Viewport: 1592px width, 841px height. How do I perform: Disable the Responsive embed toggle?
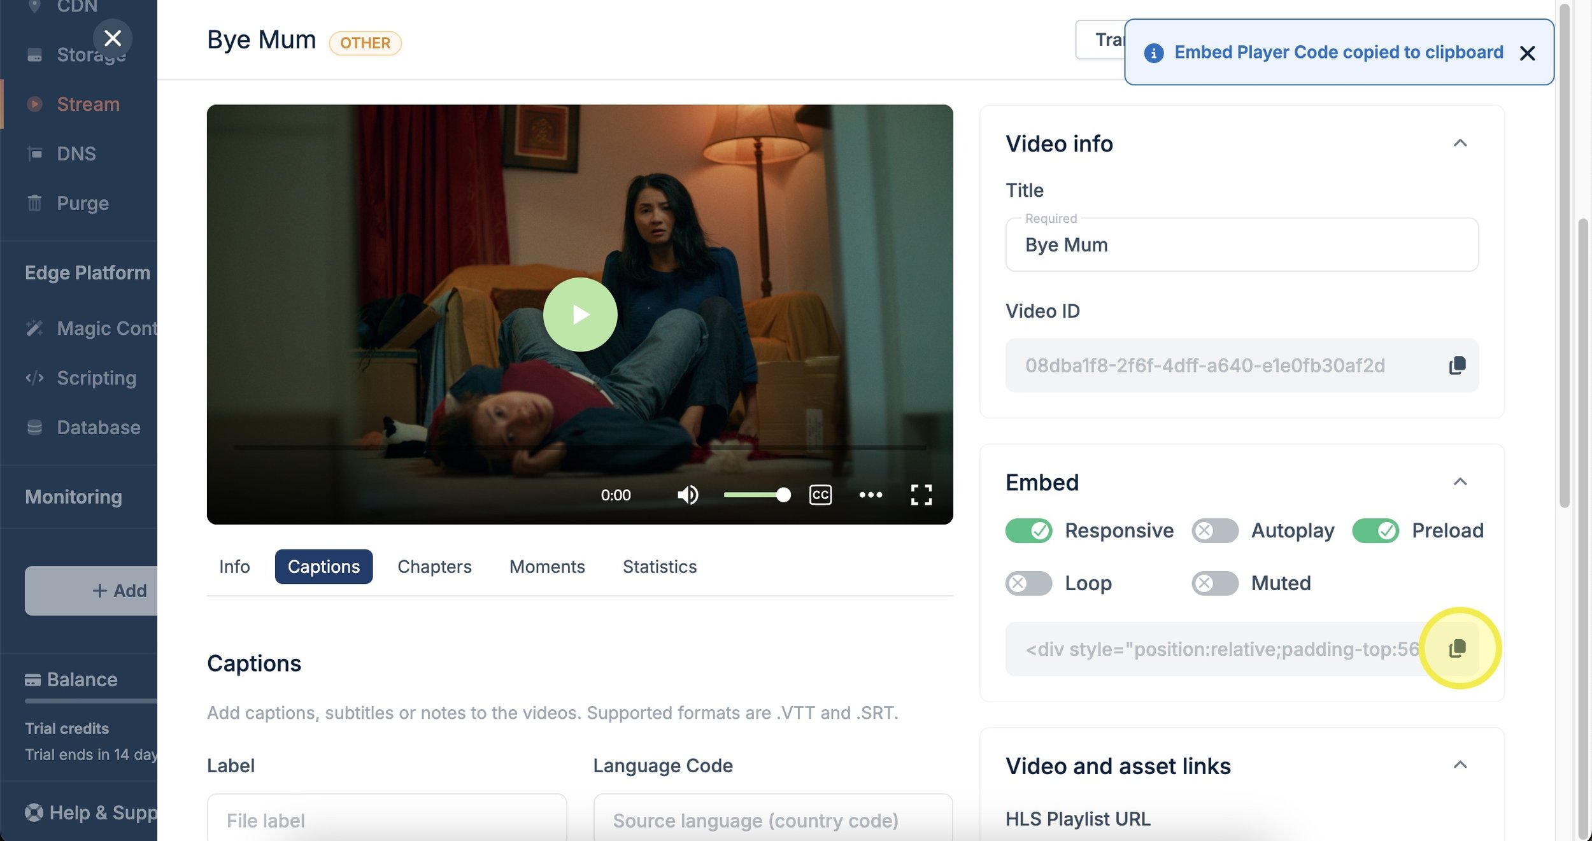coord(1028,530)
